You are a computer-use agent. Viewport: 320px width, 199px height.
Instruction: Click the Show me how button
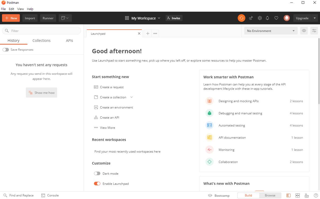(41, 93)
